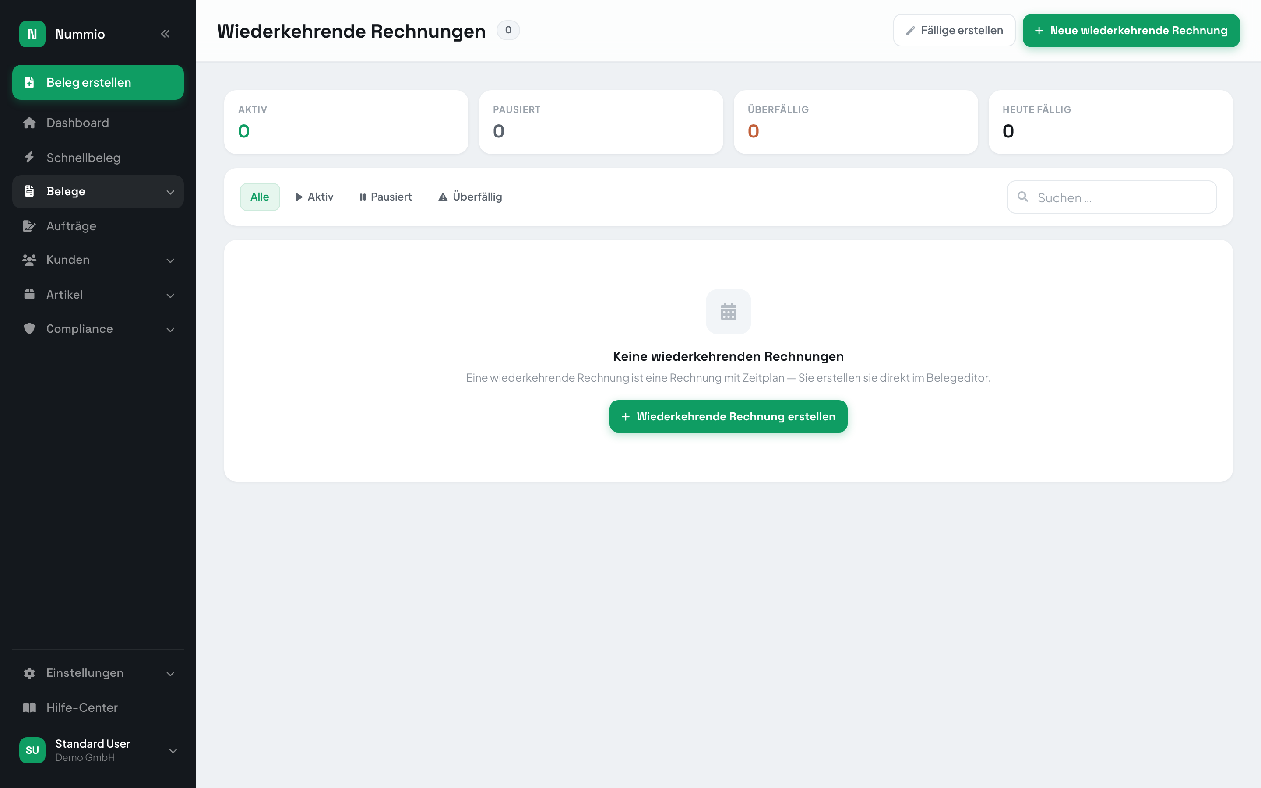The height and width of the screenshot is (788, 1261).
Task: Click the magnifier icon in search box
Action: click(1023, 197)
